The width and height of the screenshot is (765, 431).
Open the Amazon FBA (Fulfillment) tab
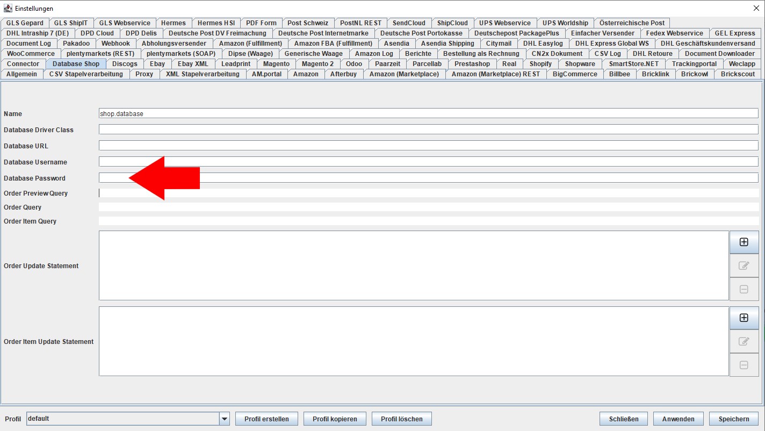point(333,44)
